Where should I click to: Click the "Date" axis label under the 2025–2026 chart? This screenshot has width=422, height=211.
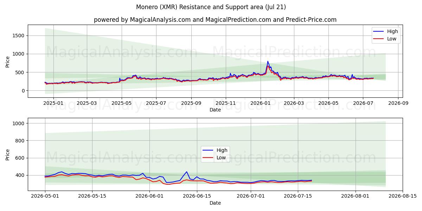click(x=215, y=110)
